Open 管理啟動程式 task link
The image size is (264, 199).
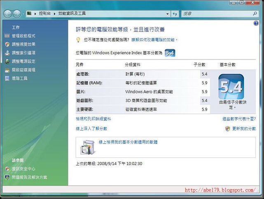23,36
